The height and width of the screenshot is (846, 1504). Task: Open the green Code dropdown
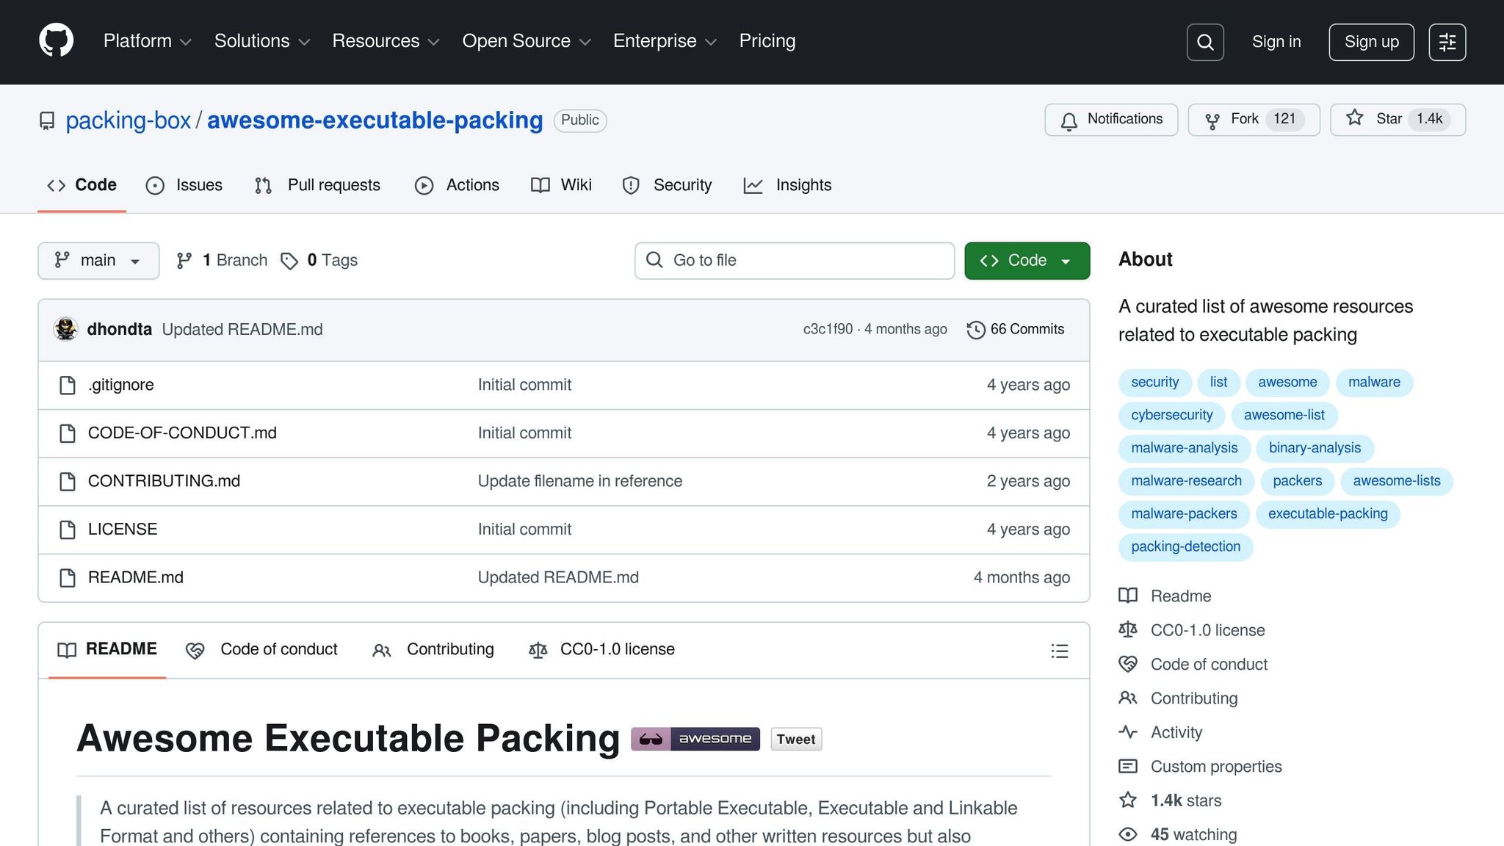coord(1027,261)
